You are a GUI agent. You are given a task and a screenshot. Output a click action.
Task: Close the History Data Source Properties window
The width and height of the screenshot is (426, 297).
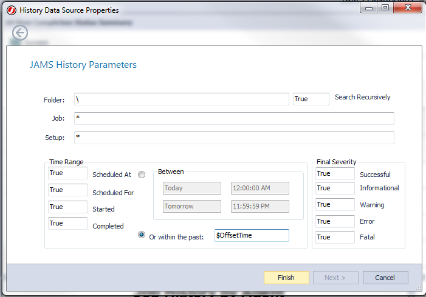[408, 8]
